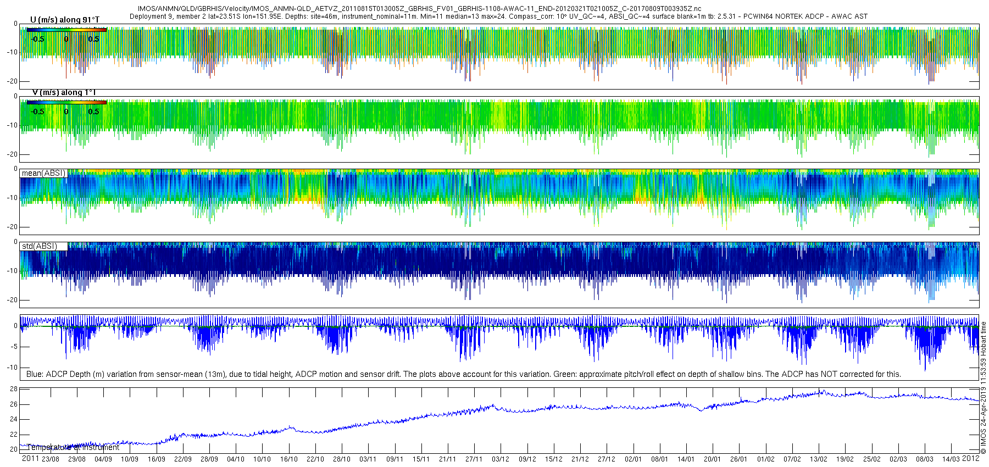
Task: Click the blue ADCP Depth description text
Action: 463,374
